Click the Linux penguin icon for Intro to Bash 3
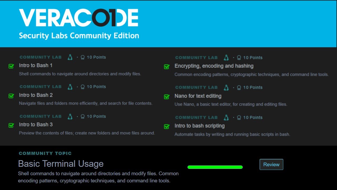 click(70, 116)
